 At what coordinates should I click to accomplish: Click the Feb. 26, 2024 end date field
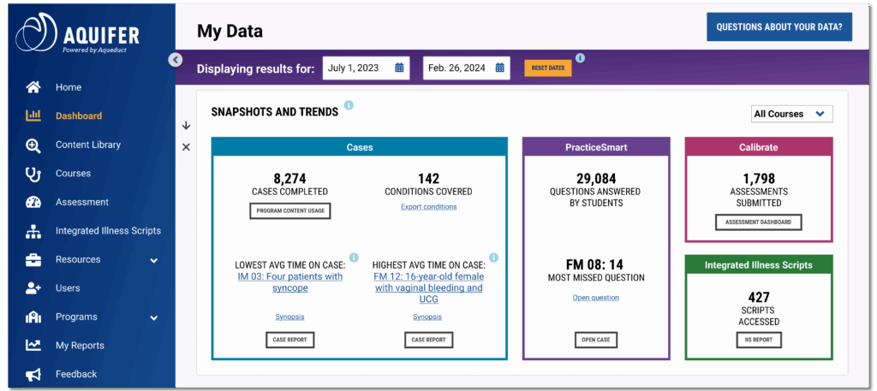pyautogui.click(x=467, y=68)
